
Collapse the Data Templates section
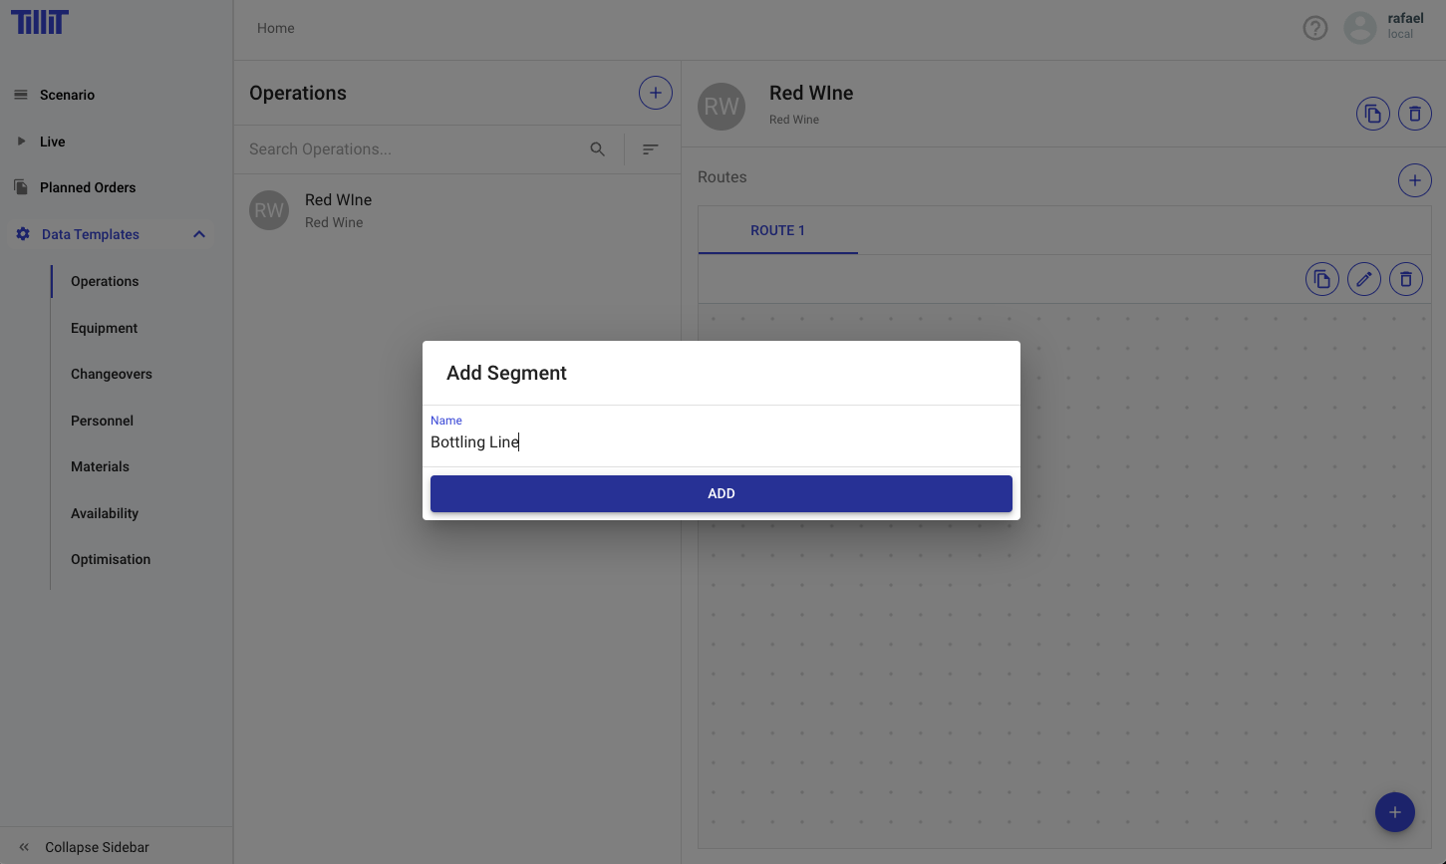[199, 234]
